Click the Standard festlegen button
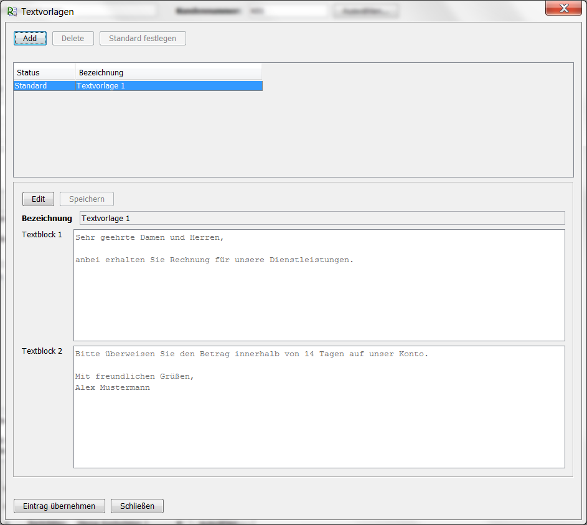This screenshot has width=587, height=525. pos(143,38)
